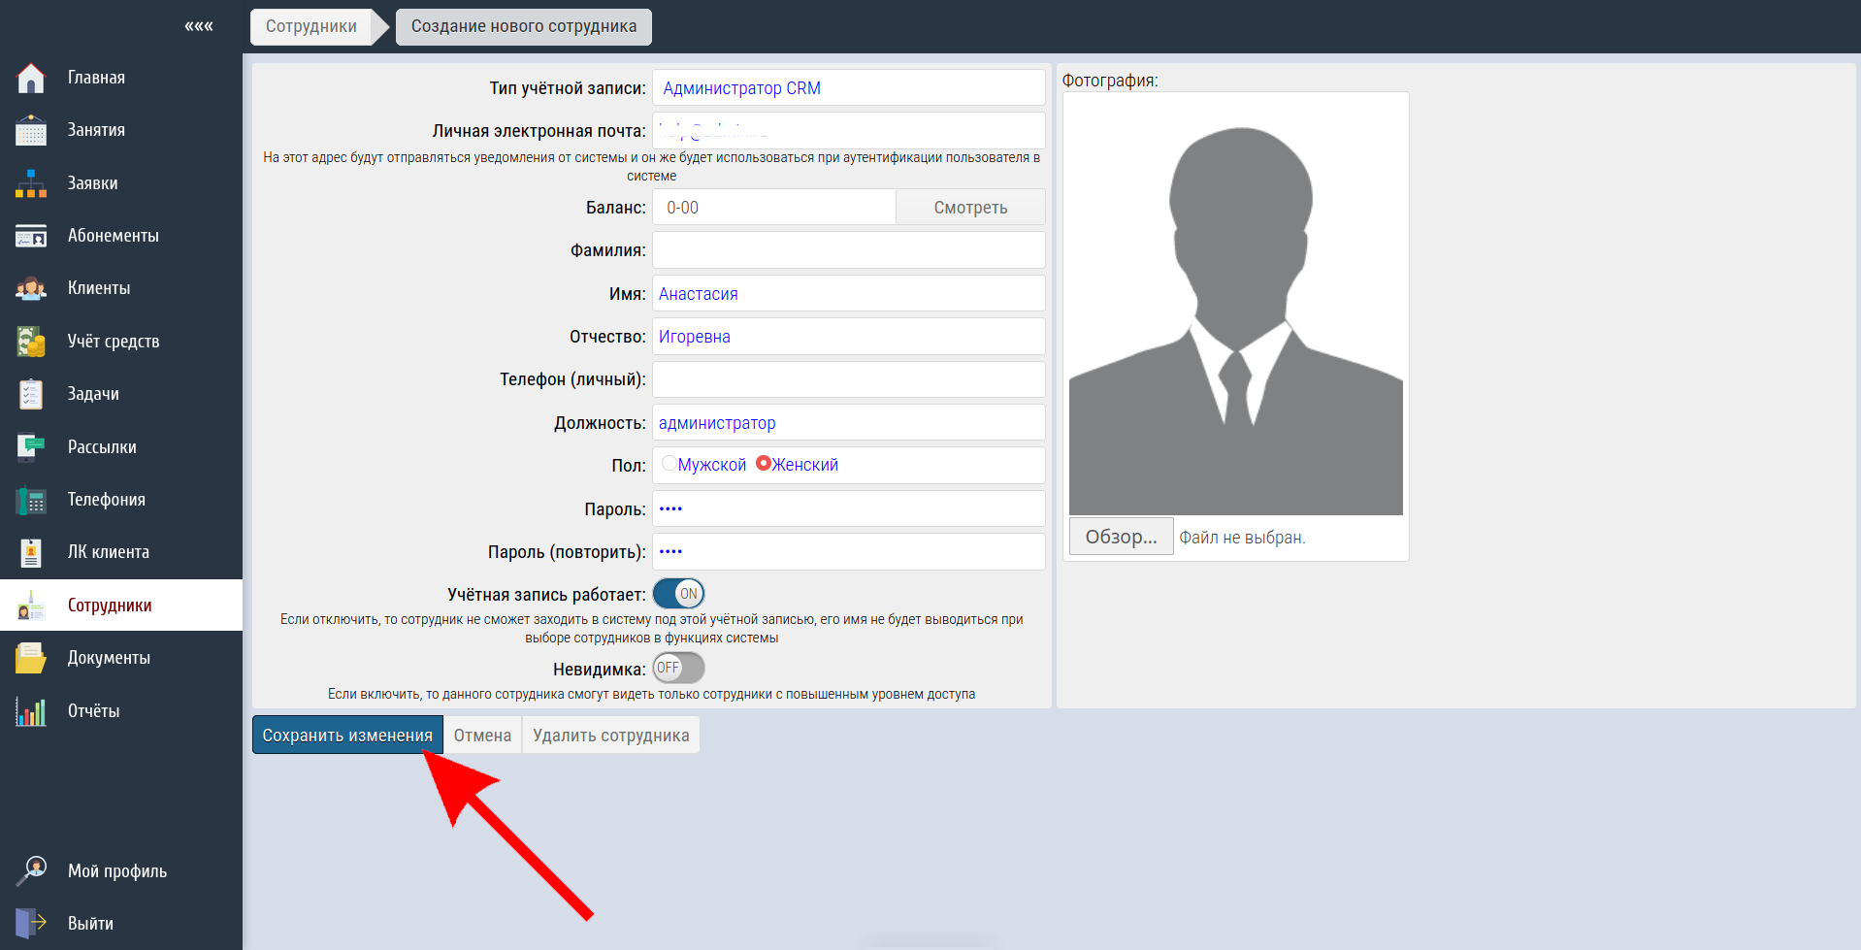Open the Абонементы section
Screen dimensions: 1861x950
(114, 236)
